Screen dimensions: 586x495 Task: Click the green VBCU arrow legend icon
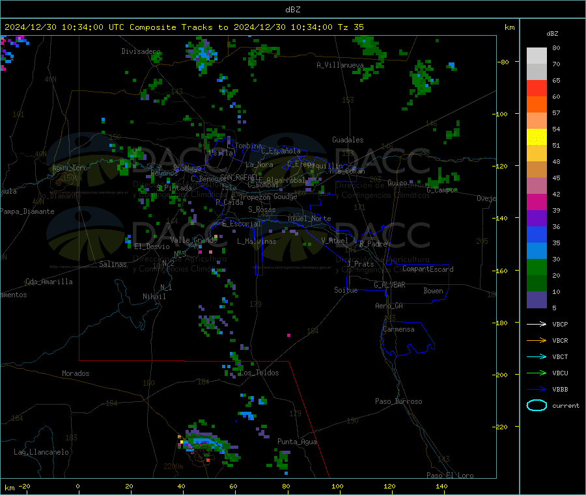(537, 373)
